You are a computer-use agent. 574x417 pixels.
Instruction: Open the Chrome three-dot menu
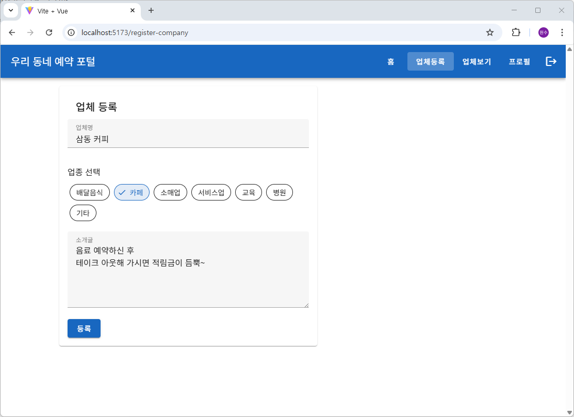click(x=562, y=32)
